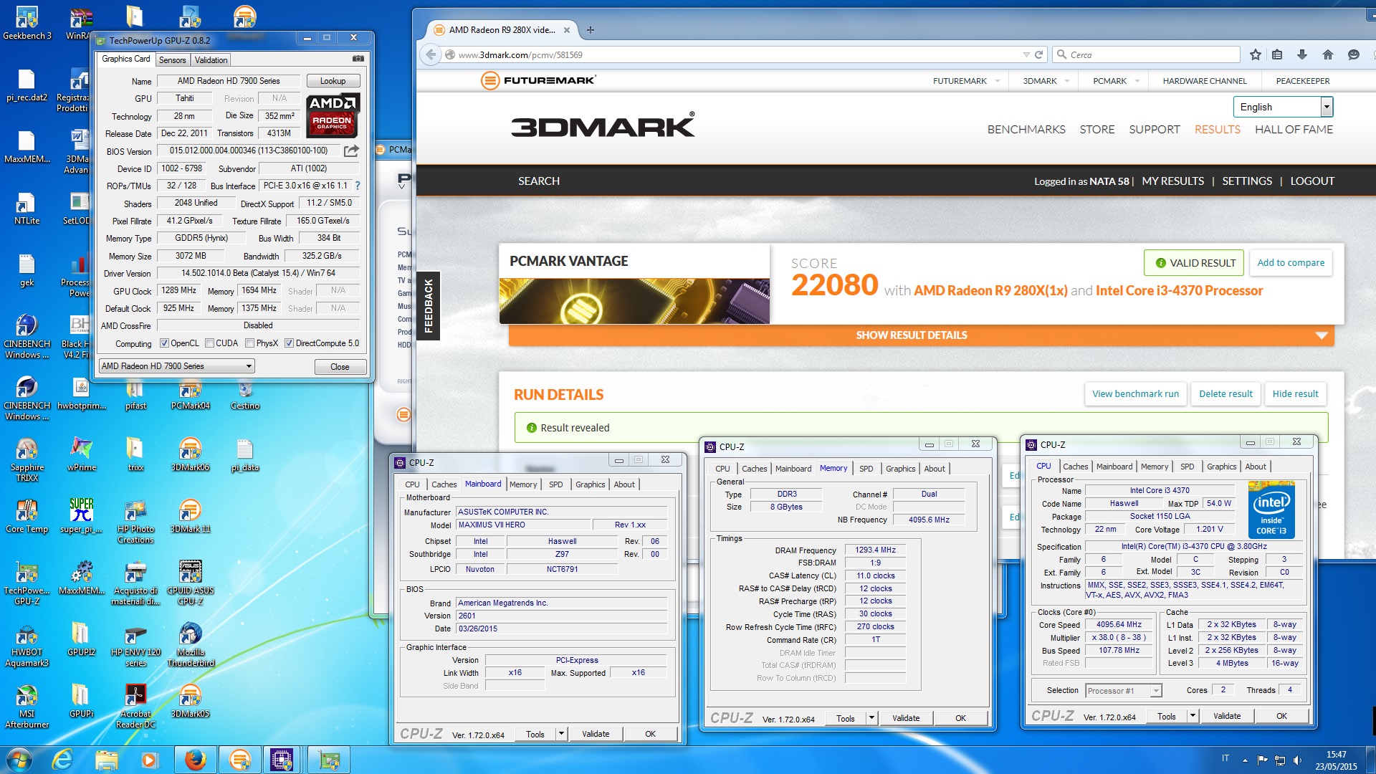Click FEEDBACK vertical tab on page

(428, 306)
